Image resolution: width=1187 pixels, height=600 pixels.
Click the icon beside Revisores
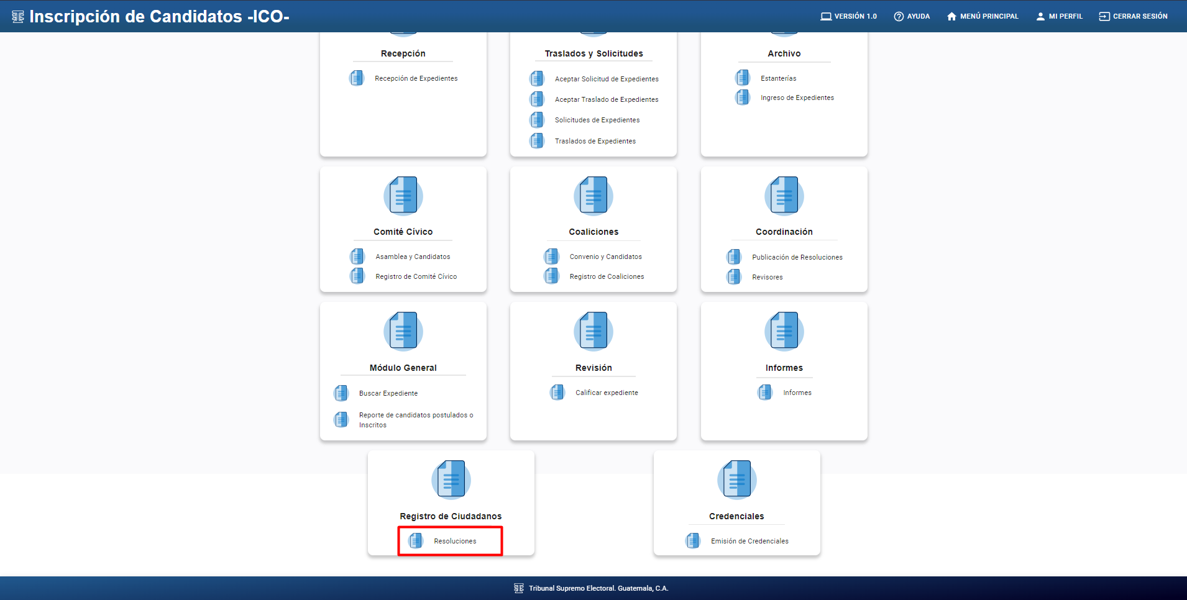coord(734,277)
